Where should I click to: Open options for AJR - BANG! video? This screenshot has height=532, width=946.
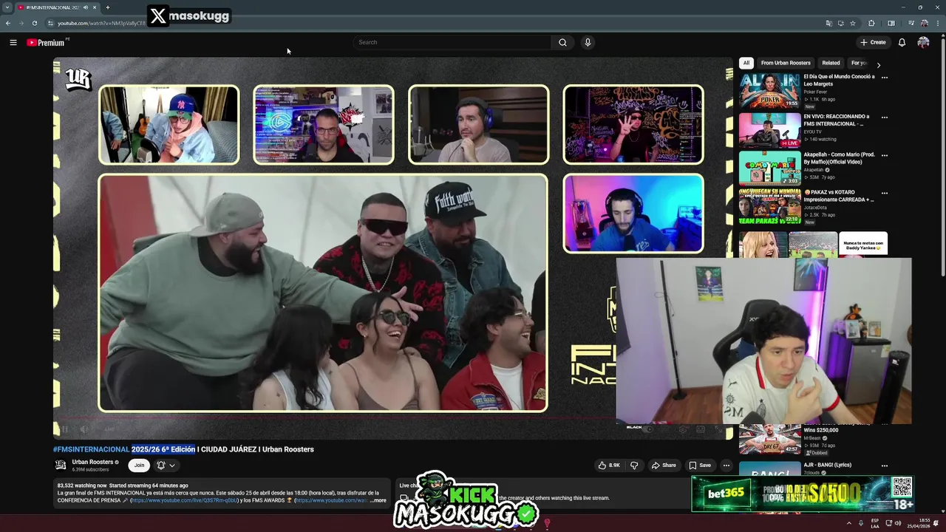(884, 465)
